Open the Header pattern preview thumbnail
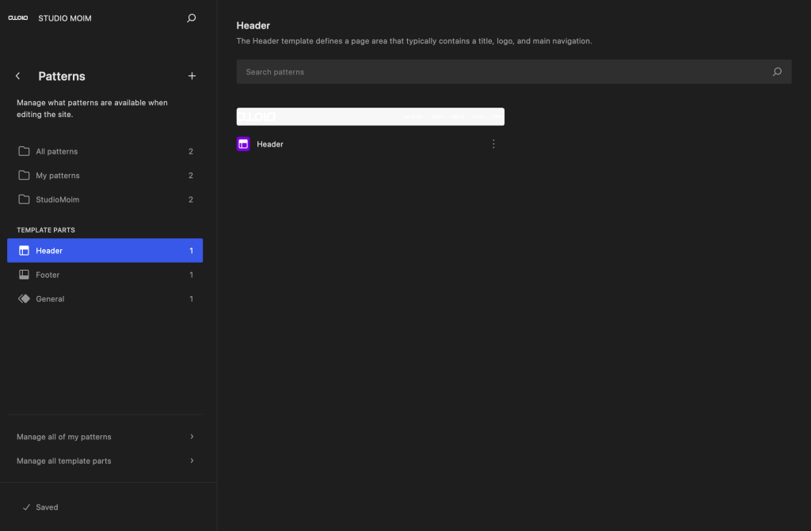 tap(370, 116)
